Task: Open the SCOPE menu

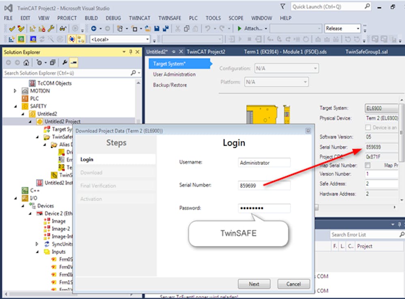Action: (236, 18)
